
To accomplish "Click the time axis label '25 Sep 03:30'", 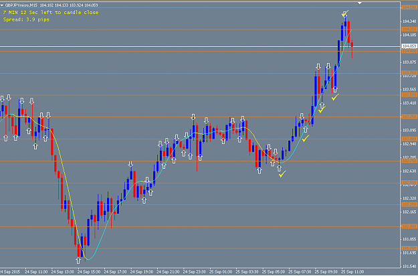I will pyautogui.click(x=247, y=272).
